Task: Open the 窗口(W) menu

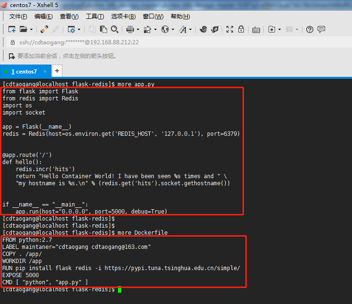Action: pyautogui.click(x=153, y=16)
